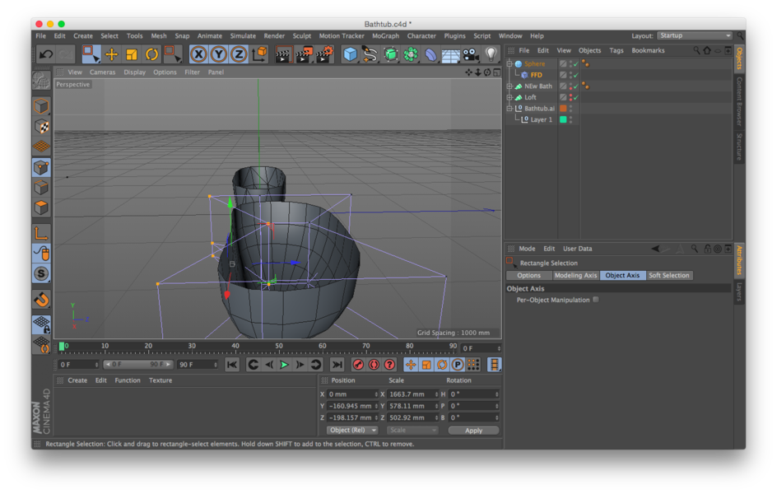Click the back arrow in Attributes manager
The image size is (777, 494).
tap(655, 249)
